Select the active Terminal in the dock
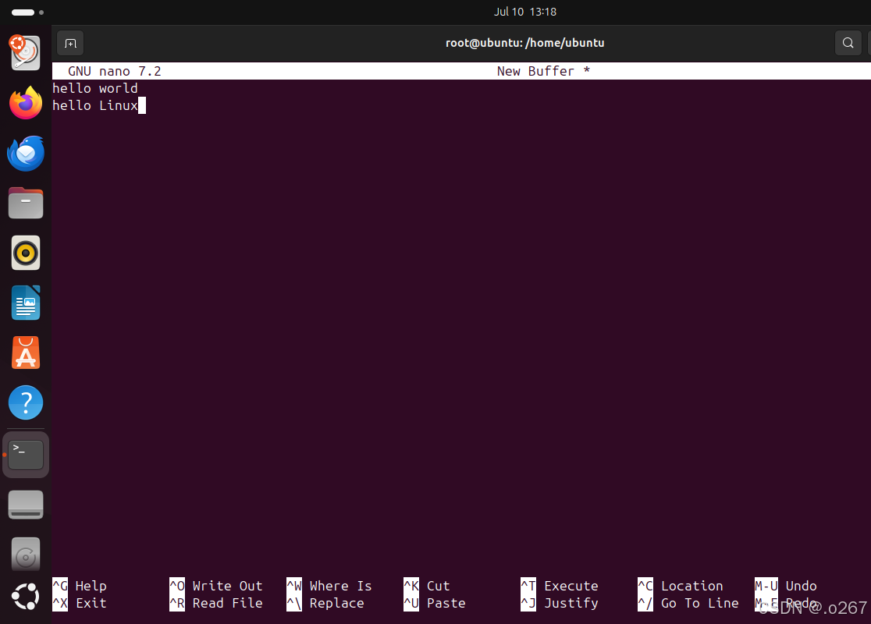Screen dimensions: 871x624 (26, 454)
